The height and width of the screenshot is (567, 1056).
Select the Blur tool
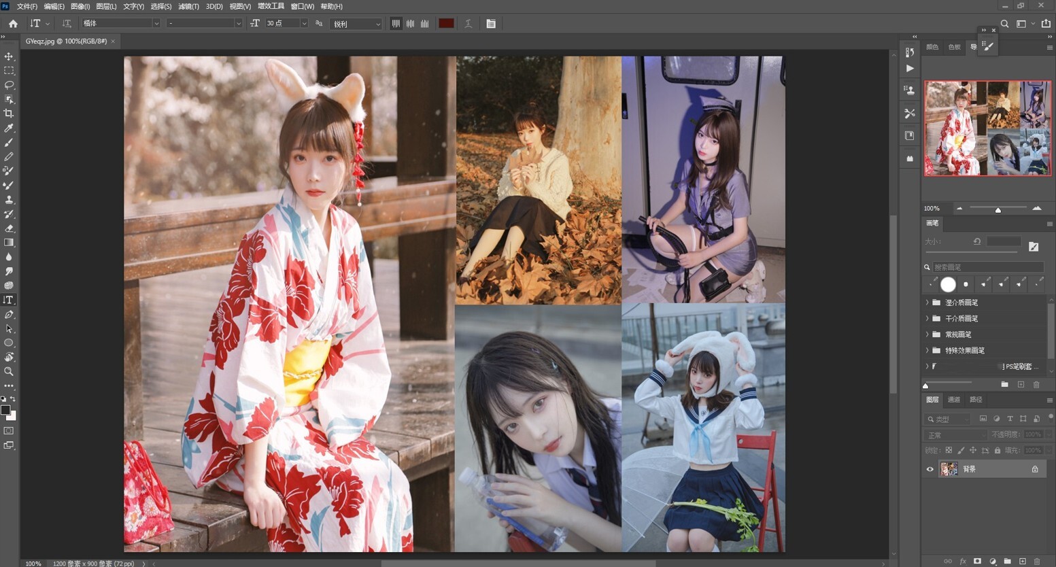coord(9,257)
